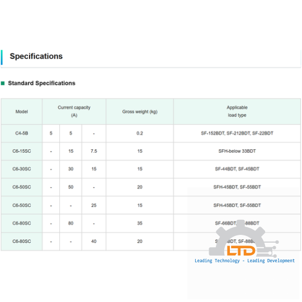Select the current capacity value "50"
Viewport: 302px width, 302px height.
[x=70, y=187]
